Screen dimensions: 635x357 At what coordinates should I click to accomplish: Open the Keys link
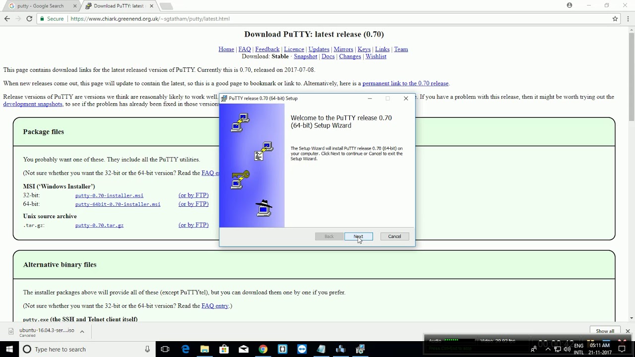pyautogui.click(x=364, y=49)
